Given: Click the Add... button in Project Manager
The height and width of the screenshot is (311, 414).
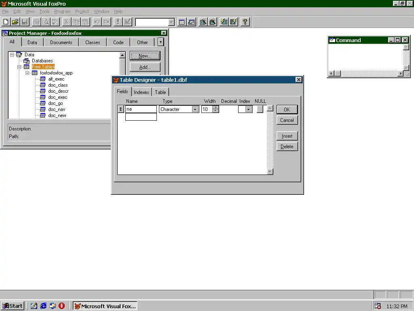Looking at the screenshot, I should 145,67.
